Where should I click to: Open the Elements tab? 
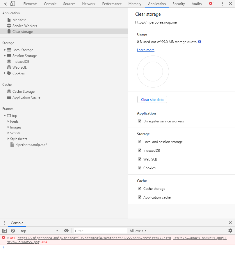(30, 4)
